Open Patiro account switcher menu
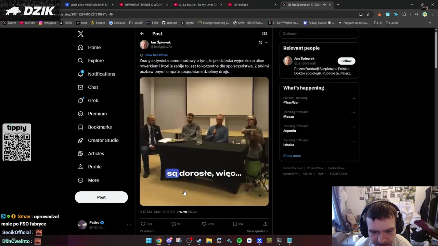Viewport: 438px width, 246px height. (x=129, y=225)
